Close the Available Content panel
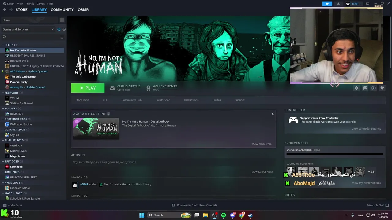Screen dimensions: 392x220 [273, 114]
